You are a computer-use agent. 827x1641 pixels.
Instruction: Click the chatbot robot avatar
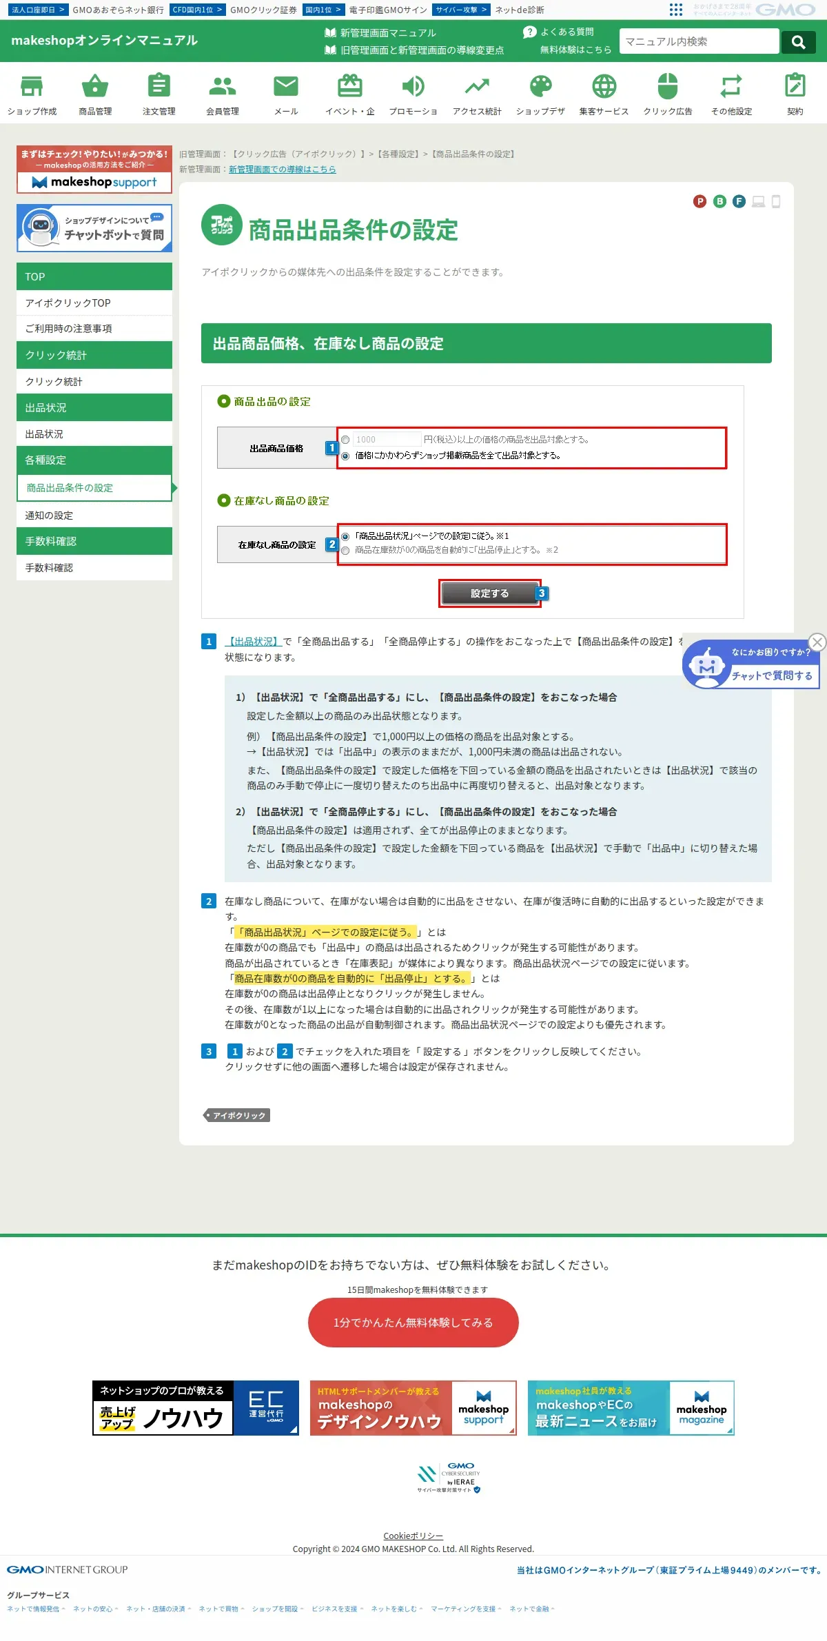pyautogui.click(x=706, y=666)
